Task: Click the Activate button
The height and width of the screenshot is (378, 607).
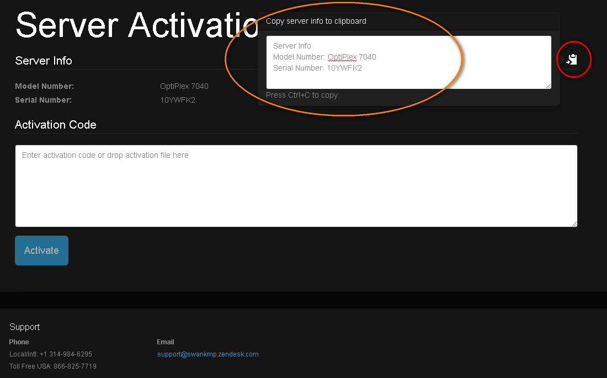Action: point(41,251)
